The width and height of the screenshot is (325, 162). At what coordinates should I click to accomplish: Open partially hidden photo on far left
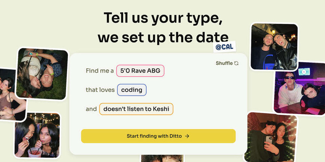point(12,95)
